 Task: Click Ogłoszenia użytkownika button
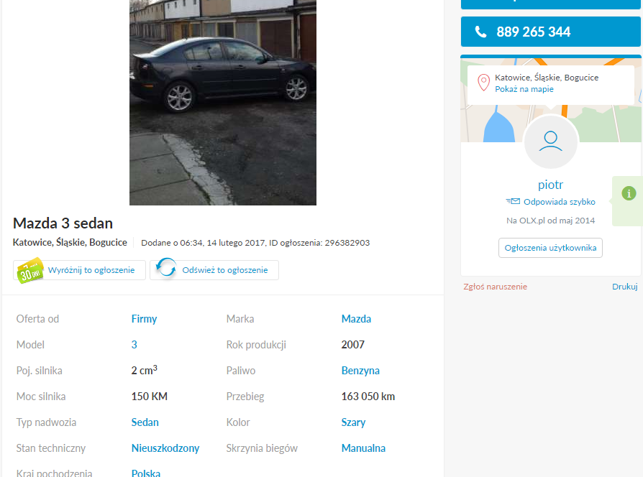[x=550, y=248]
